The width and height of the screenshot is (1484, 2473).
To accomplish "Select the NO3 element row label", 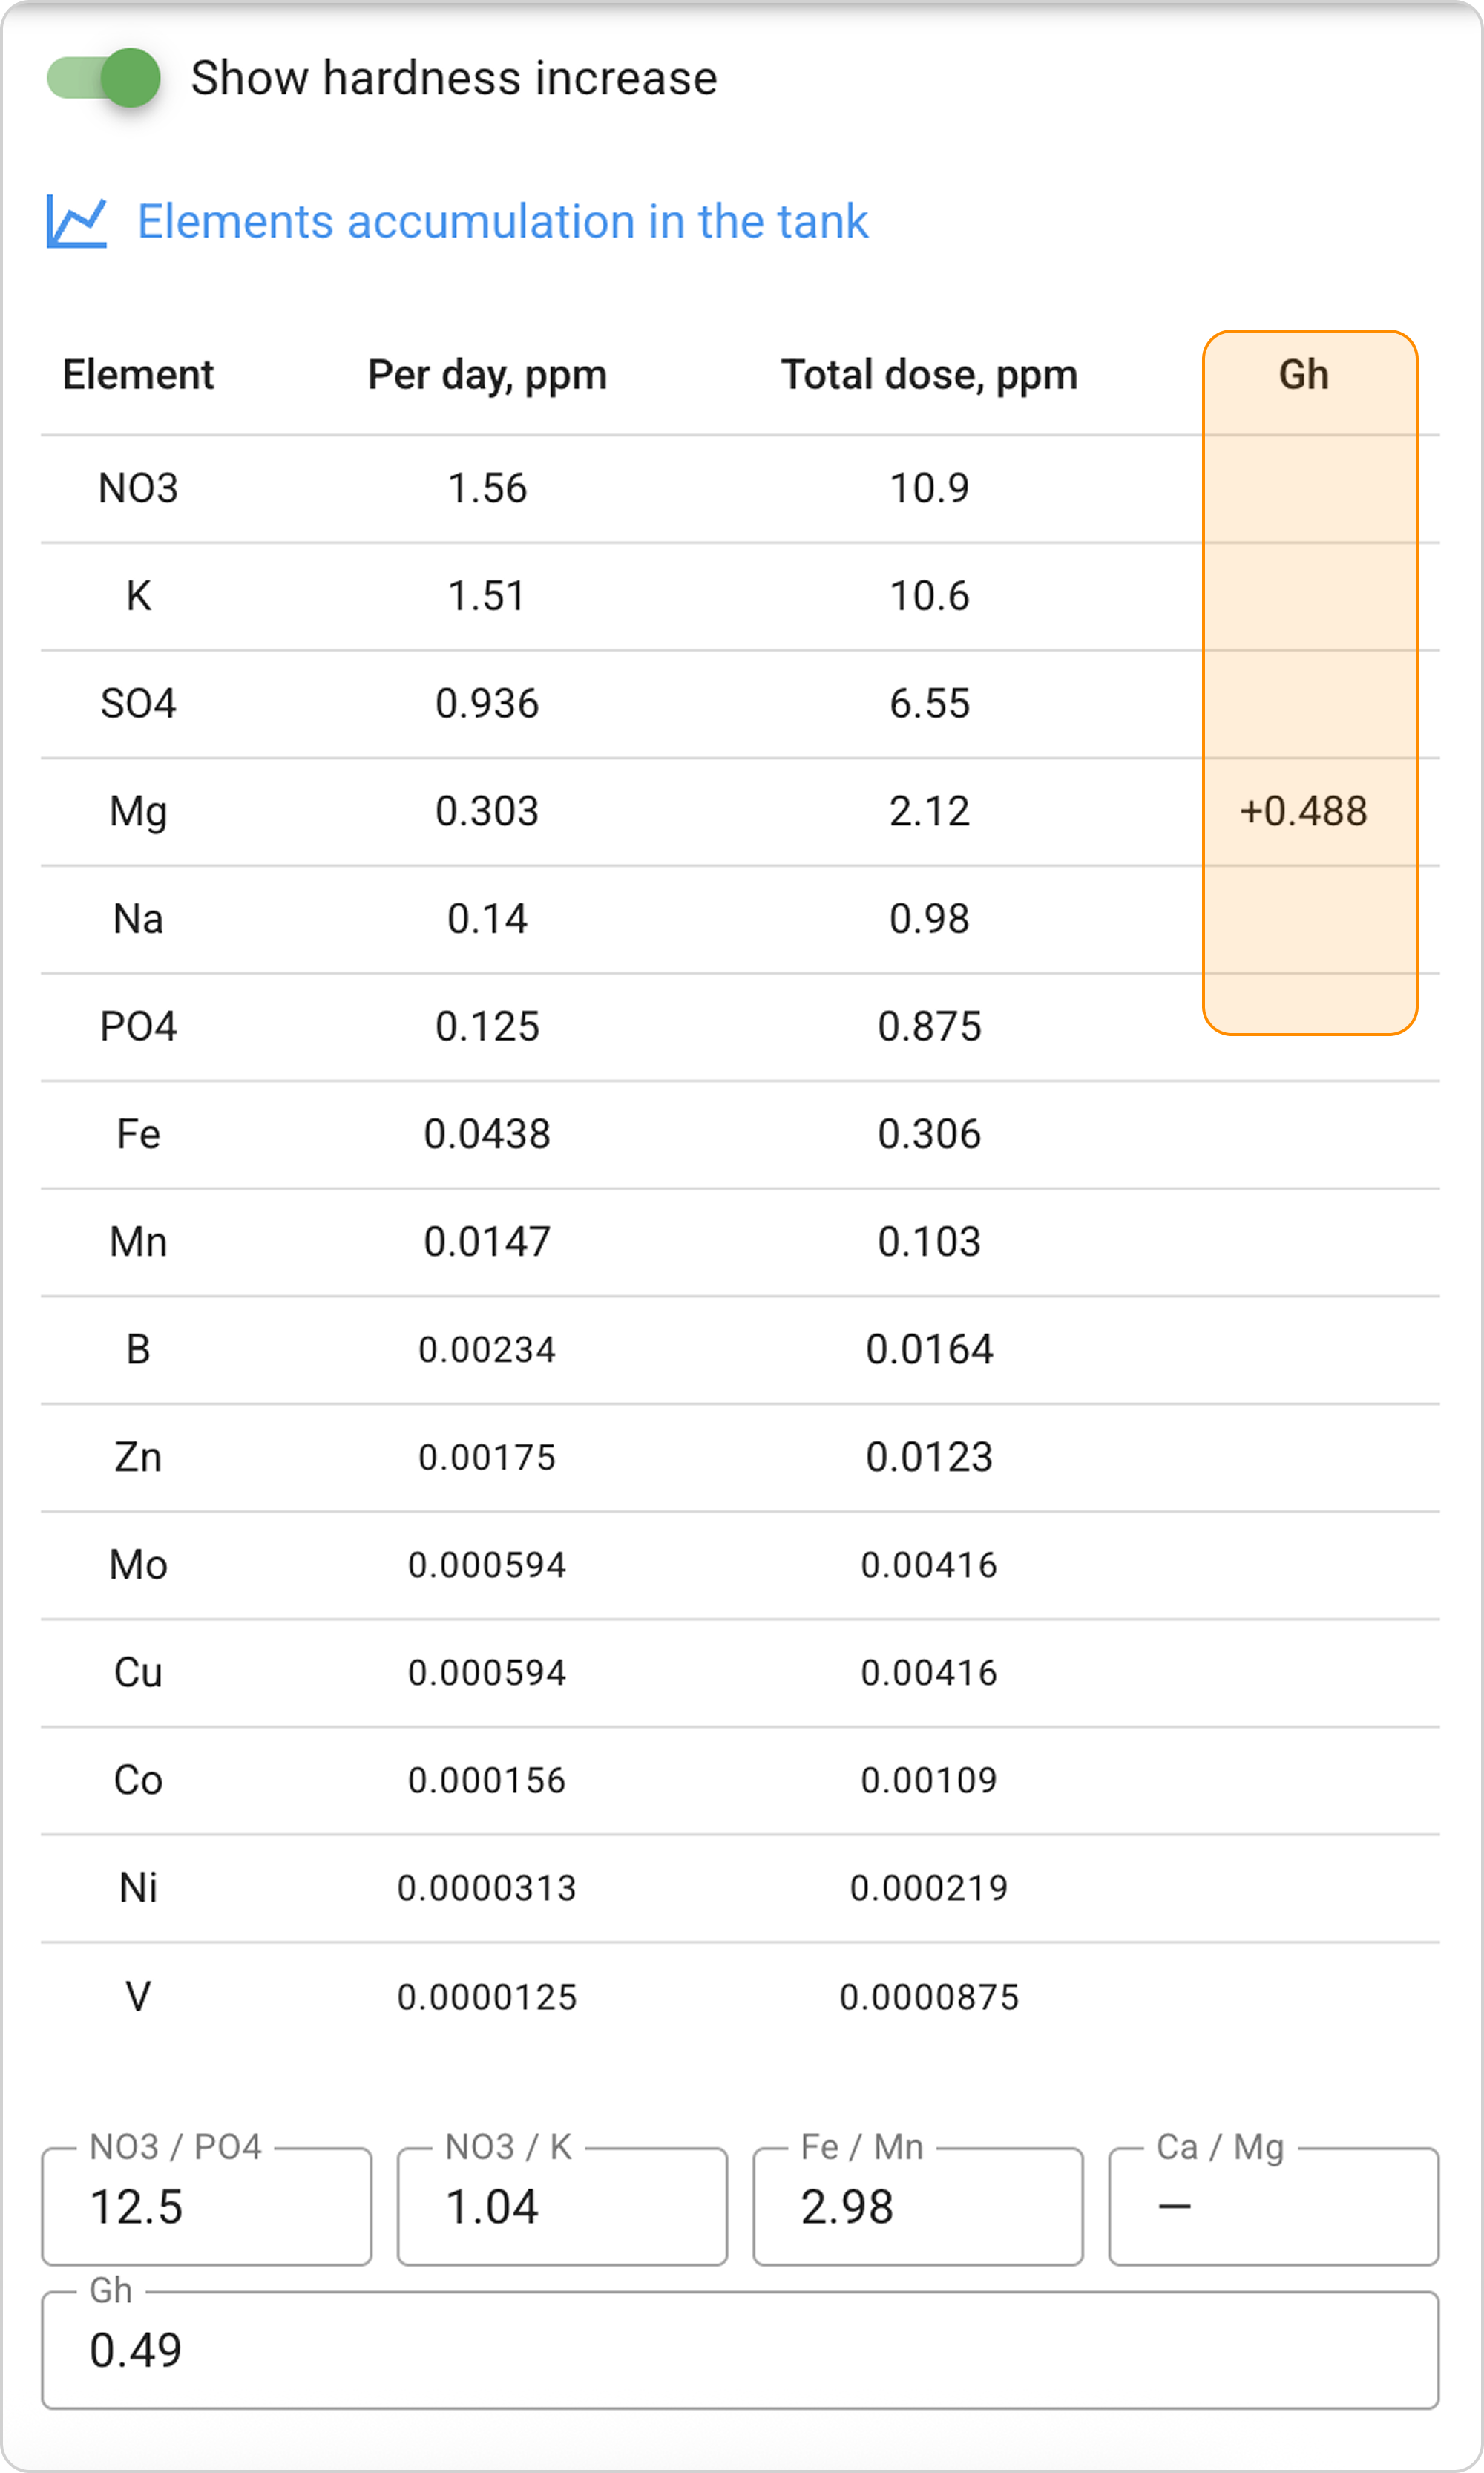I will coord(138,489).
